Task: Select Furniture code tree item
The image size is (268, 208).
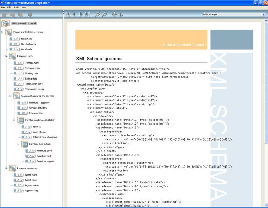Action: tap(44, 151)
